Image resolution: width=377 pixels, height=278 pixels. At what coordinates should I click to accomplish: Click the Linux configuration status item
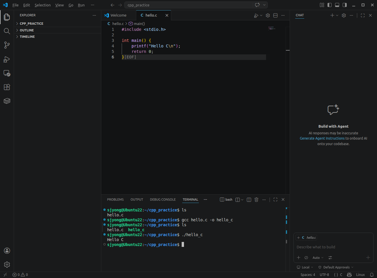(360, 275)
